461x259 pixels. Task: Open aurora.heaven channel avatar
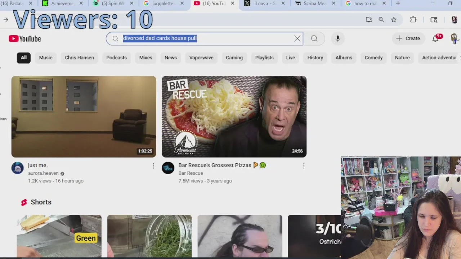17,168
